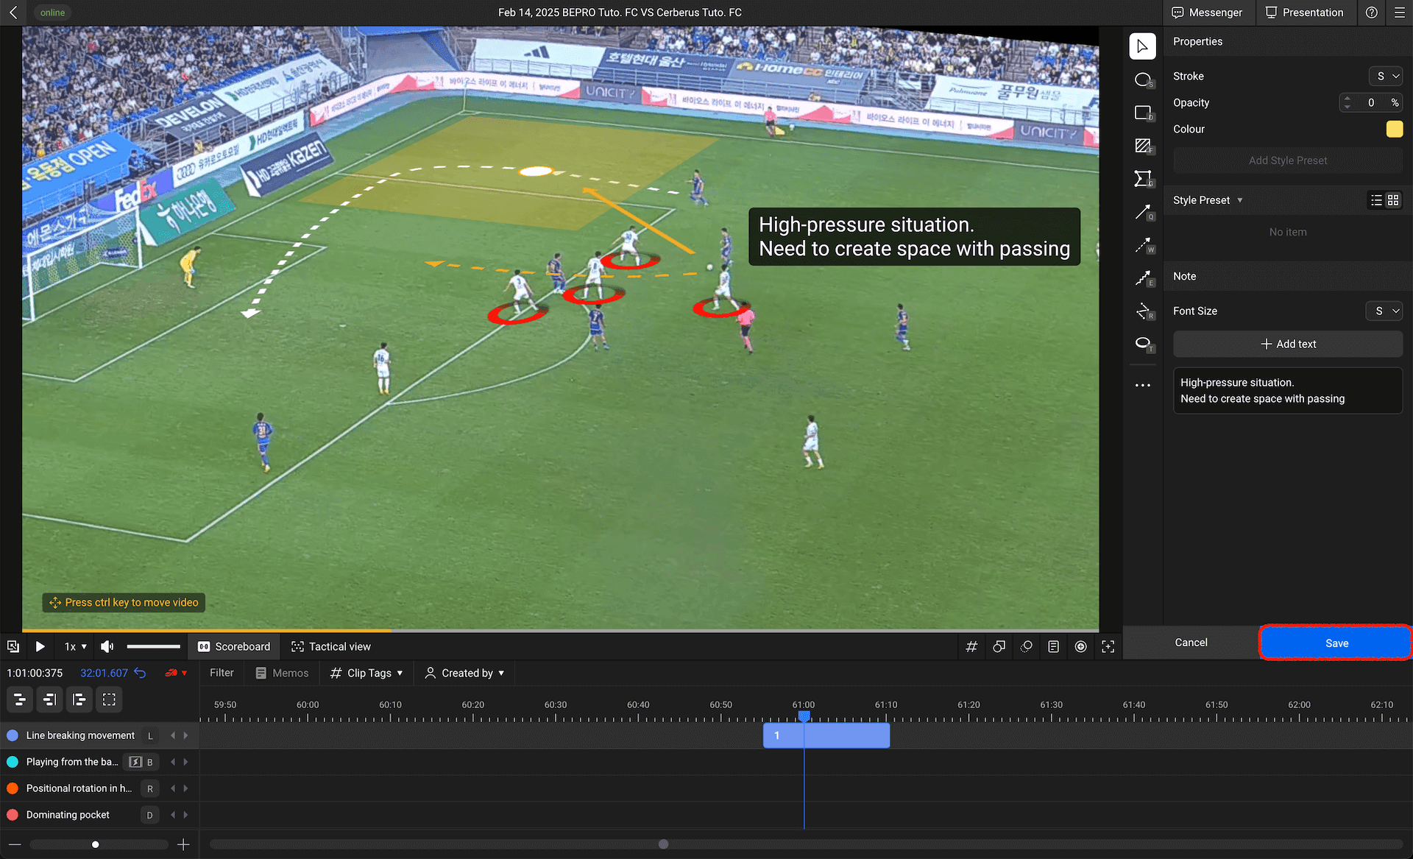Screen dimensions: 1413x859
Task: Expand the Clip Tags dropdown
Action: 366,673
